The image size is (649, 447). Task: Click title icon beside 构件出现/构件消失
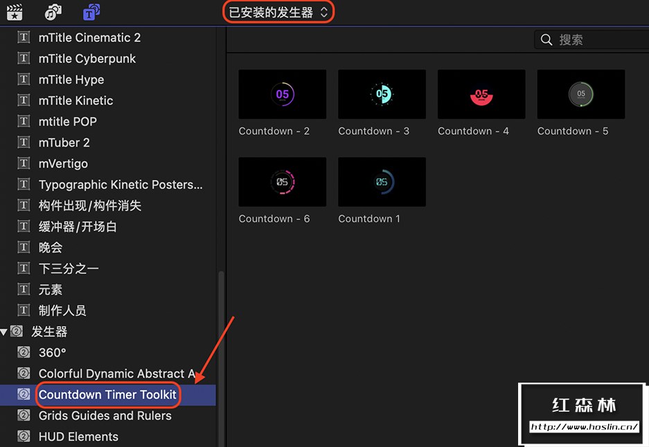pos(24,206)
